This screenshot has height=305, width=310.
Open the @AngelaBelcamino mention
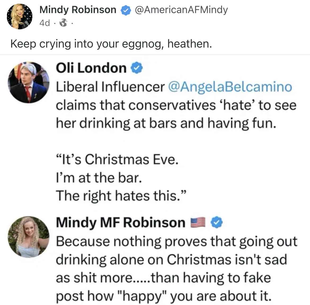[230, 86]
